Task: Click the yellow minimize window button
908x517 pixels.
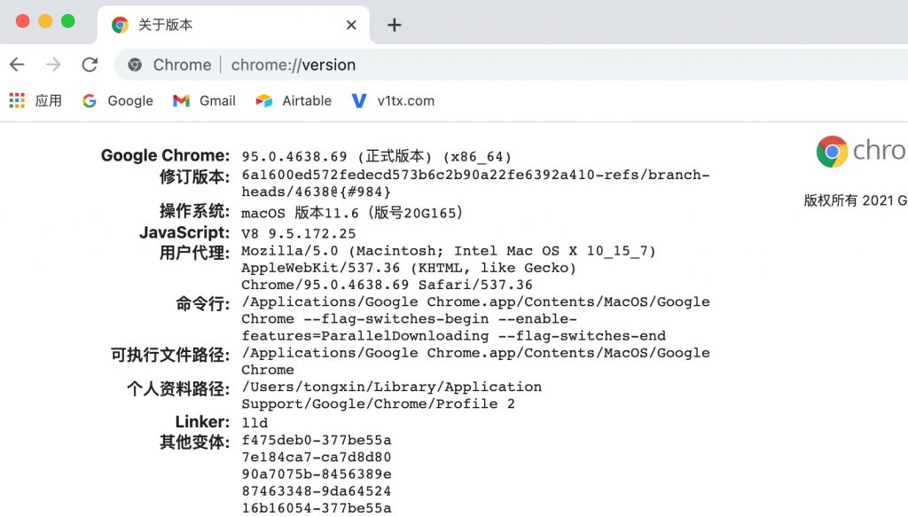Action: [45, 21]
